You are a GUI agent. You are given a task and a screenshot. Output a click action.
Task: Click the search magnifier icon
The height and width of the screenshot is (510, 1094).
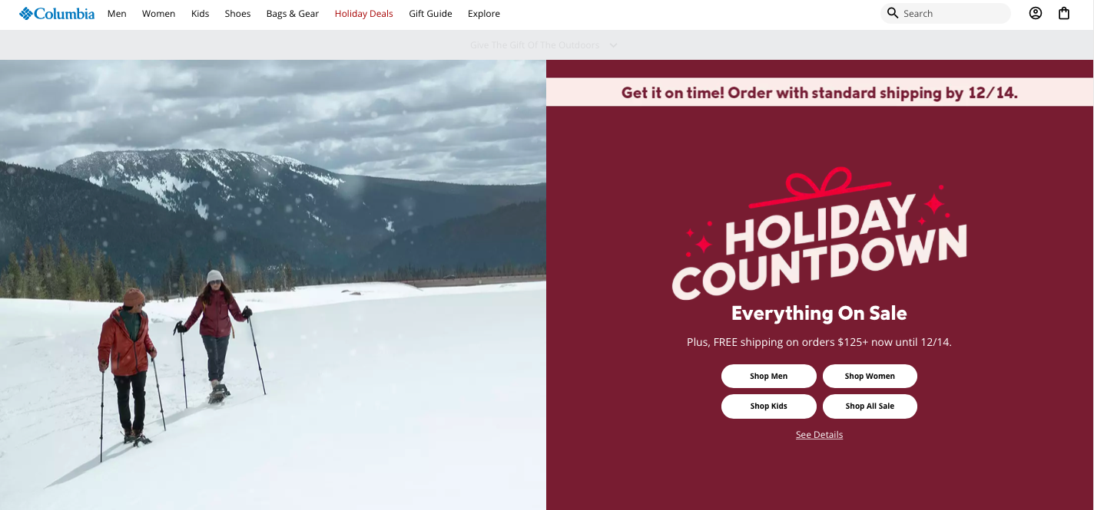[x=892, y=13]
